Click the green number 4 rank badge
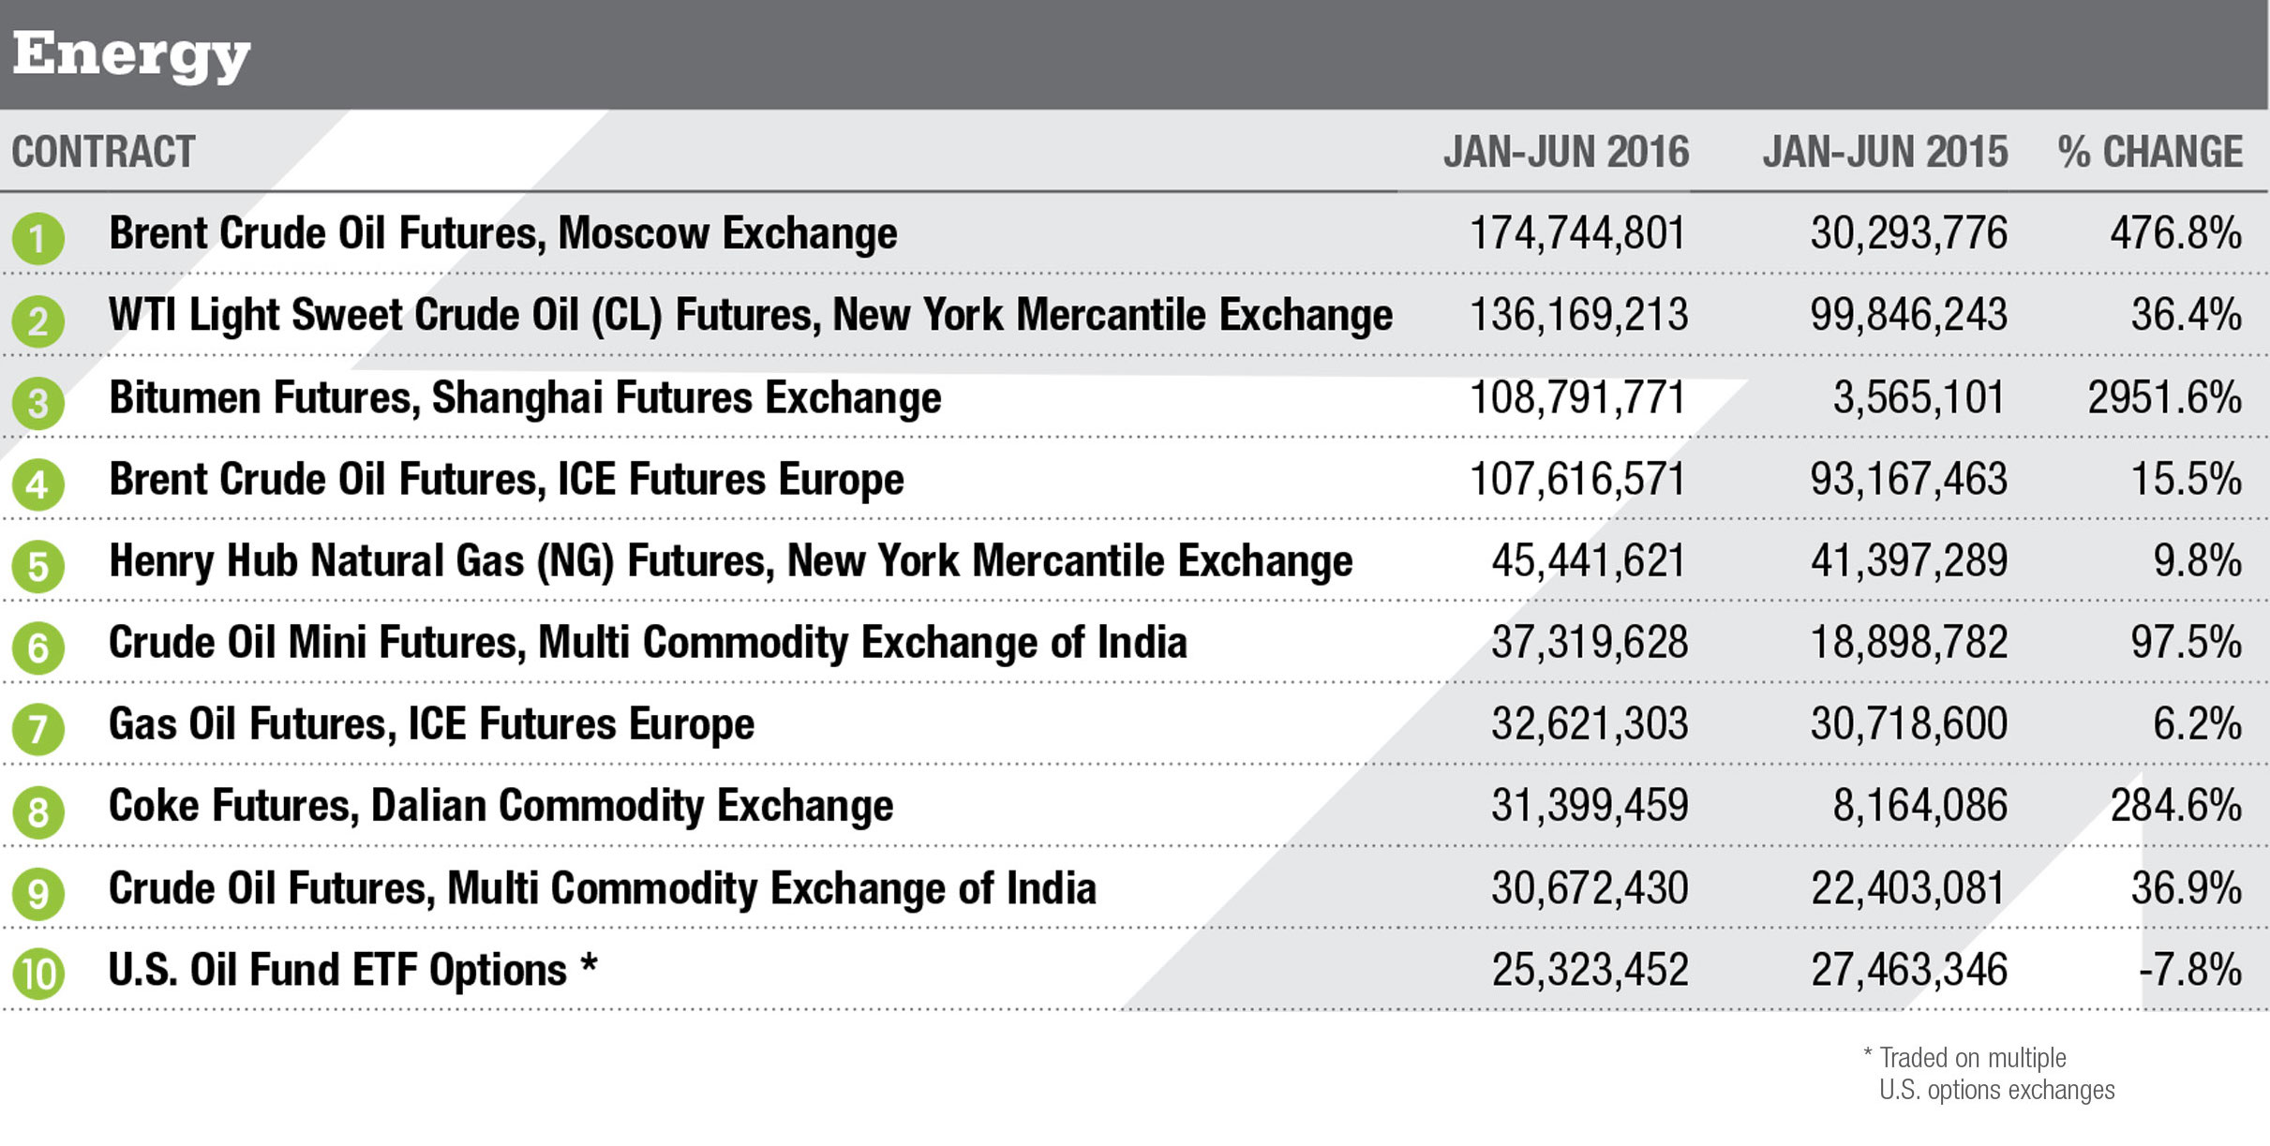Viewport: 2270px width, 1146px height. pos(38,484)
